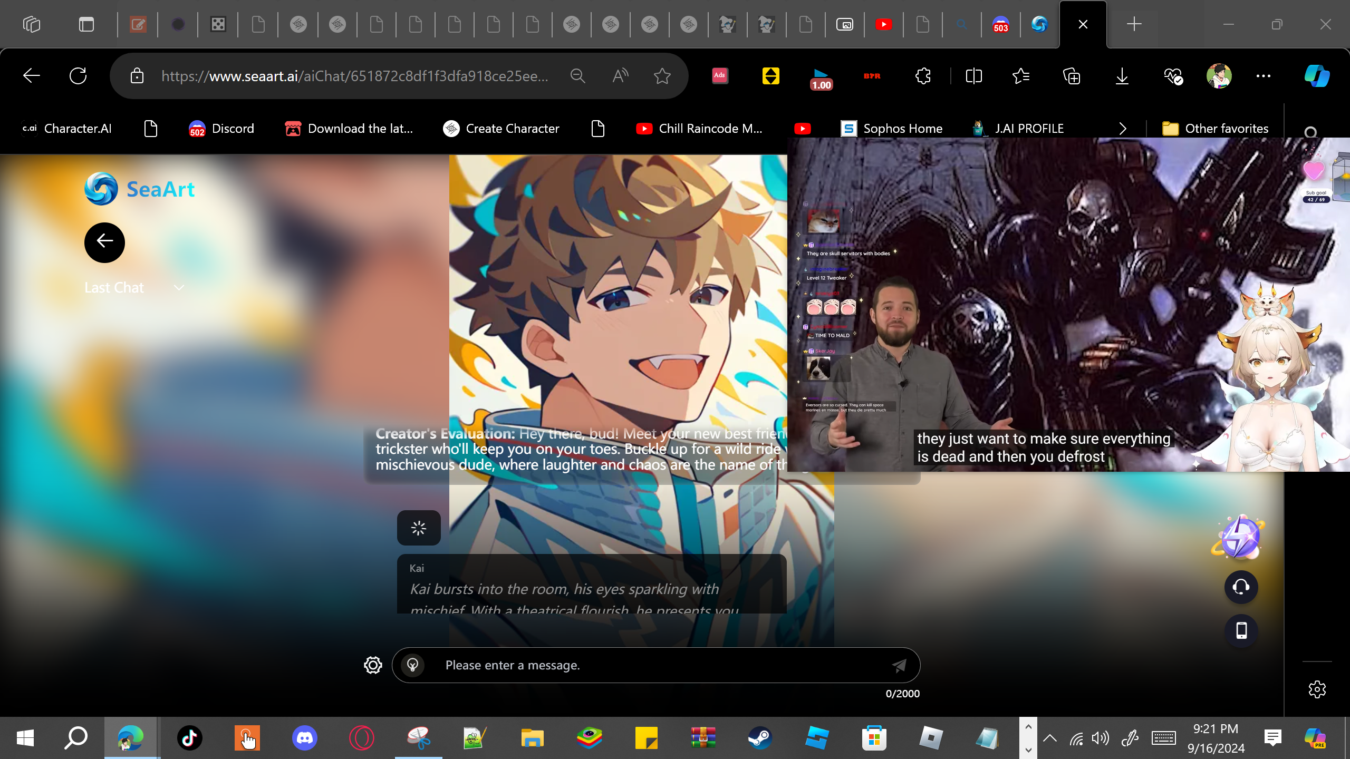Open the Settings and more menu
Screen dimensions: 1350x759
(x=1264, y=76)
